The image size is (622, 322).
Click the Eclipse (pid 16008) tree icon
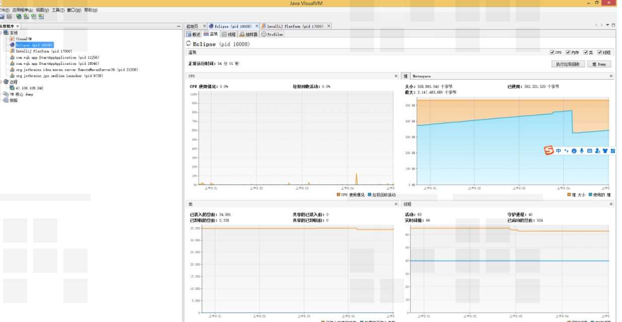12,45
